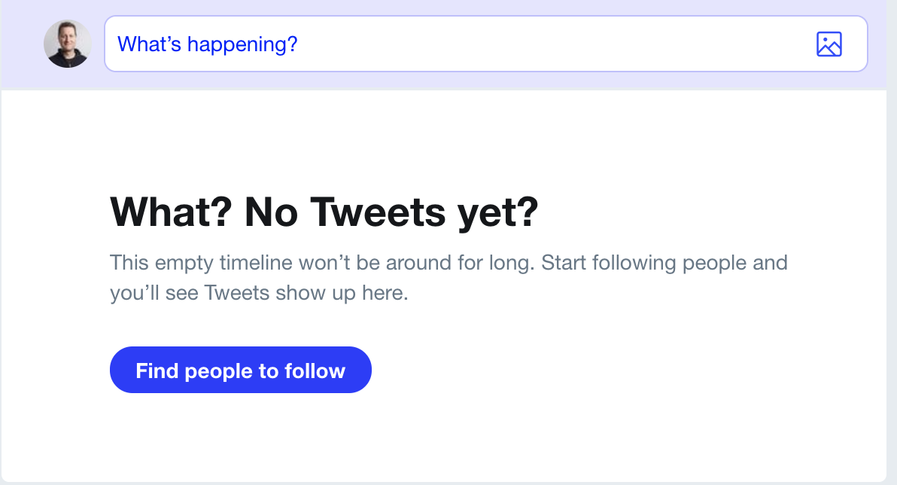Click "Start following people and" text
The height and width of the screenshot is (485, 897).
click(664, 264)
